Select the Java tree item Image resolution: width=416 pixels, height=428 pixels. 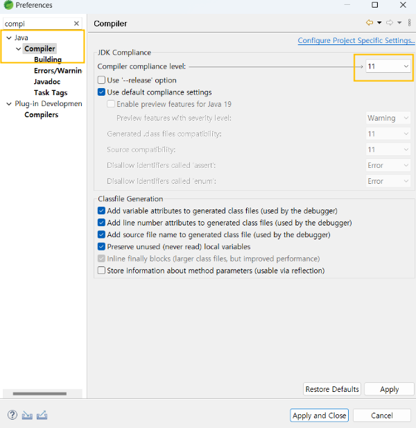[21, 37]
